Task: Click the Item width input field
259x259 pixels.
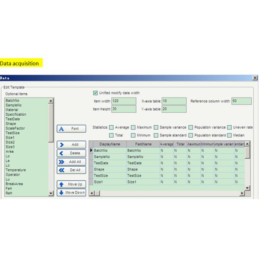Action: 123,101
